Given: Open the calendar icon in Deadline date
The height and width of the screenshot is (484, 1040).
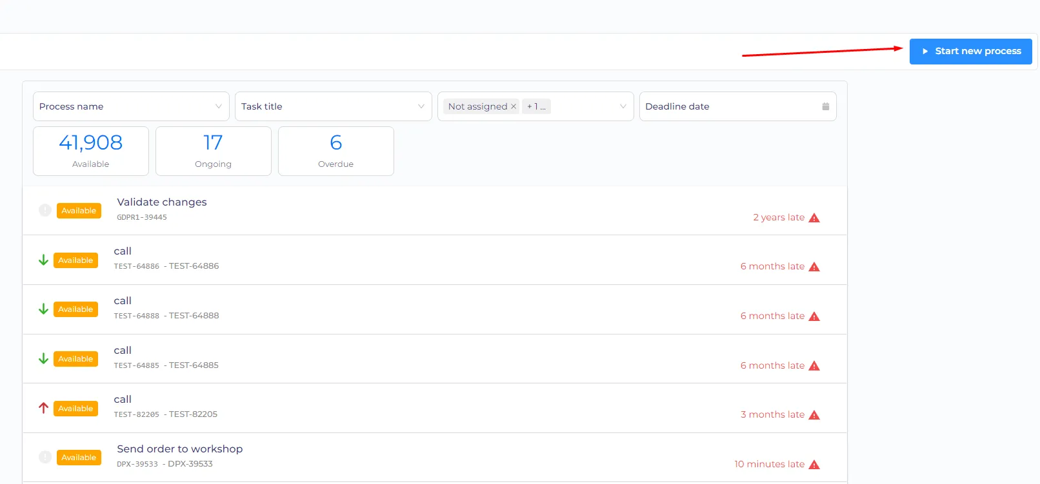Looking at the screenshot, I should (x=826, y=106).
